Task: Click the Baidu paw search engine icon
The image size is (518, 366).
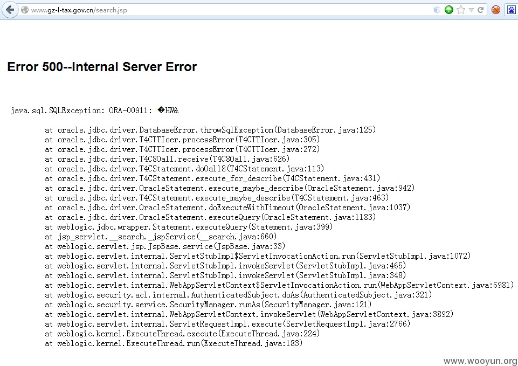Action: 512,10
